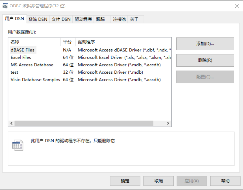The width and height of the screenshot is (243, 190).
Task: Open the 驱动程序 tab
Action: point(83,19)
